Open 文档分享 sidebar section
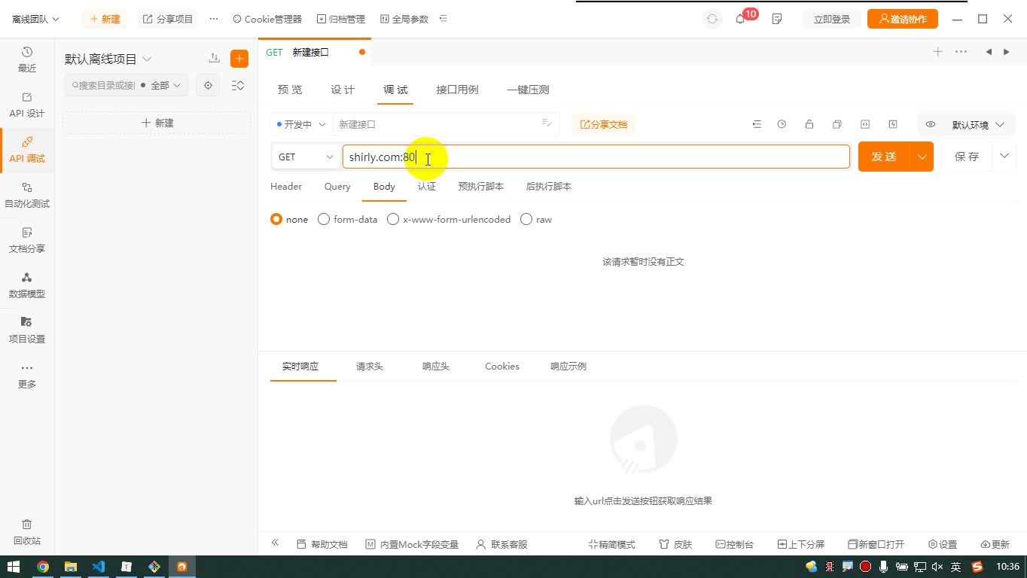 point(27,240)
